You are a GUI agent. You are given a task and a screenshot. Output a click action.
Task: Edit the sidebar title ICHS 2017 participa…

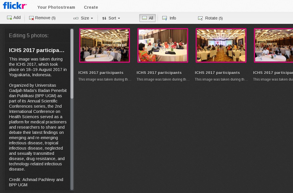pyautogui.click(x=37, y=50)
